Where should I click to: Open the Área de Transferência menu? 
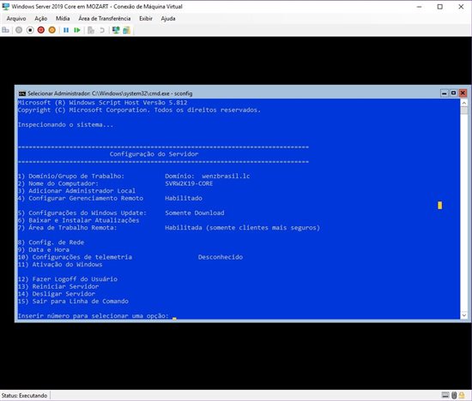[105, 19]
